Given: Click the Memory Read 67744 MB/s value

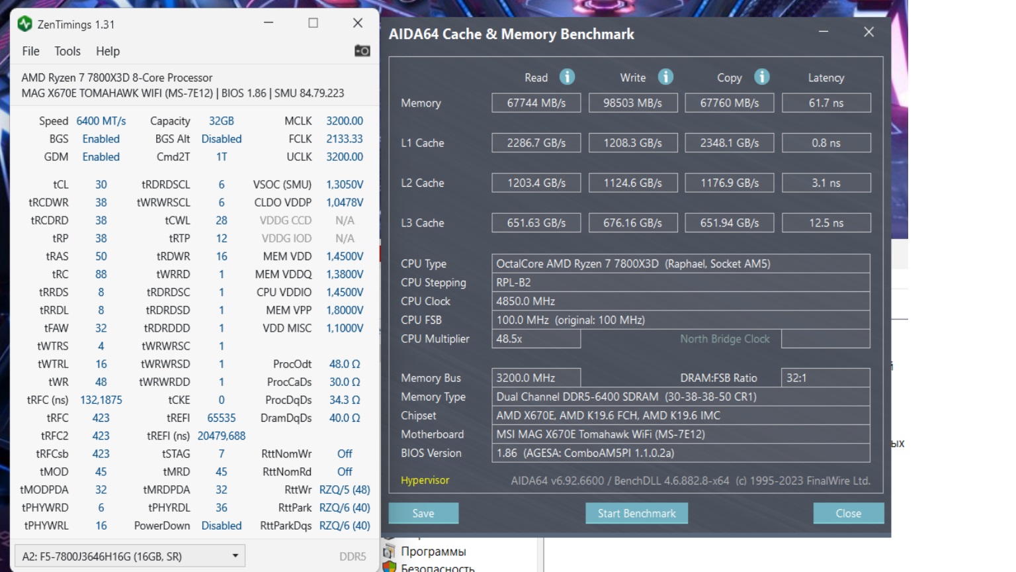Looking at the screenshot, I should point(536,103).
